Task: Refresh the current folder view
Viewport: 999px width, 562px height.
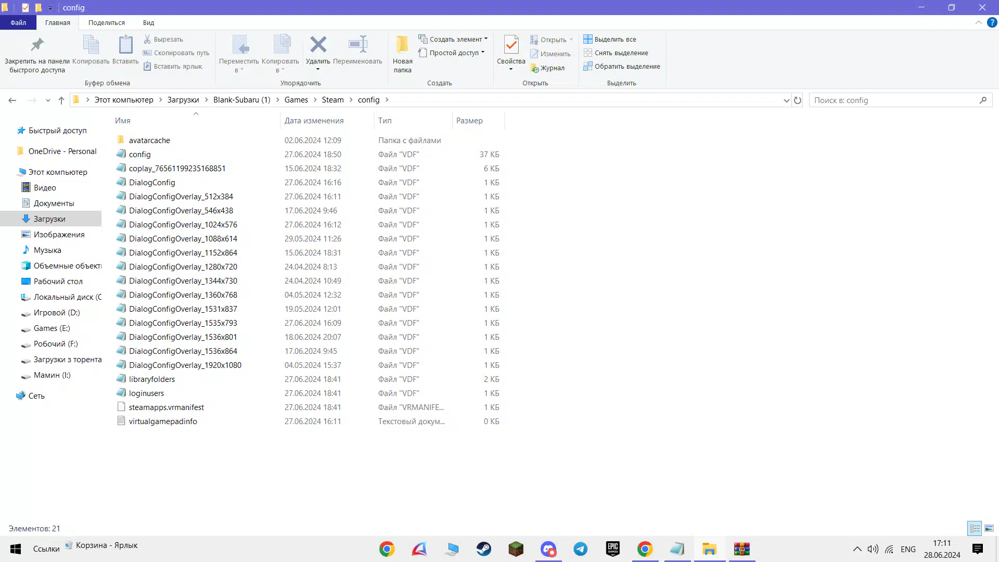Action: 798,100
